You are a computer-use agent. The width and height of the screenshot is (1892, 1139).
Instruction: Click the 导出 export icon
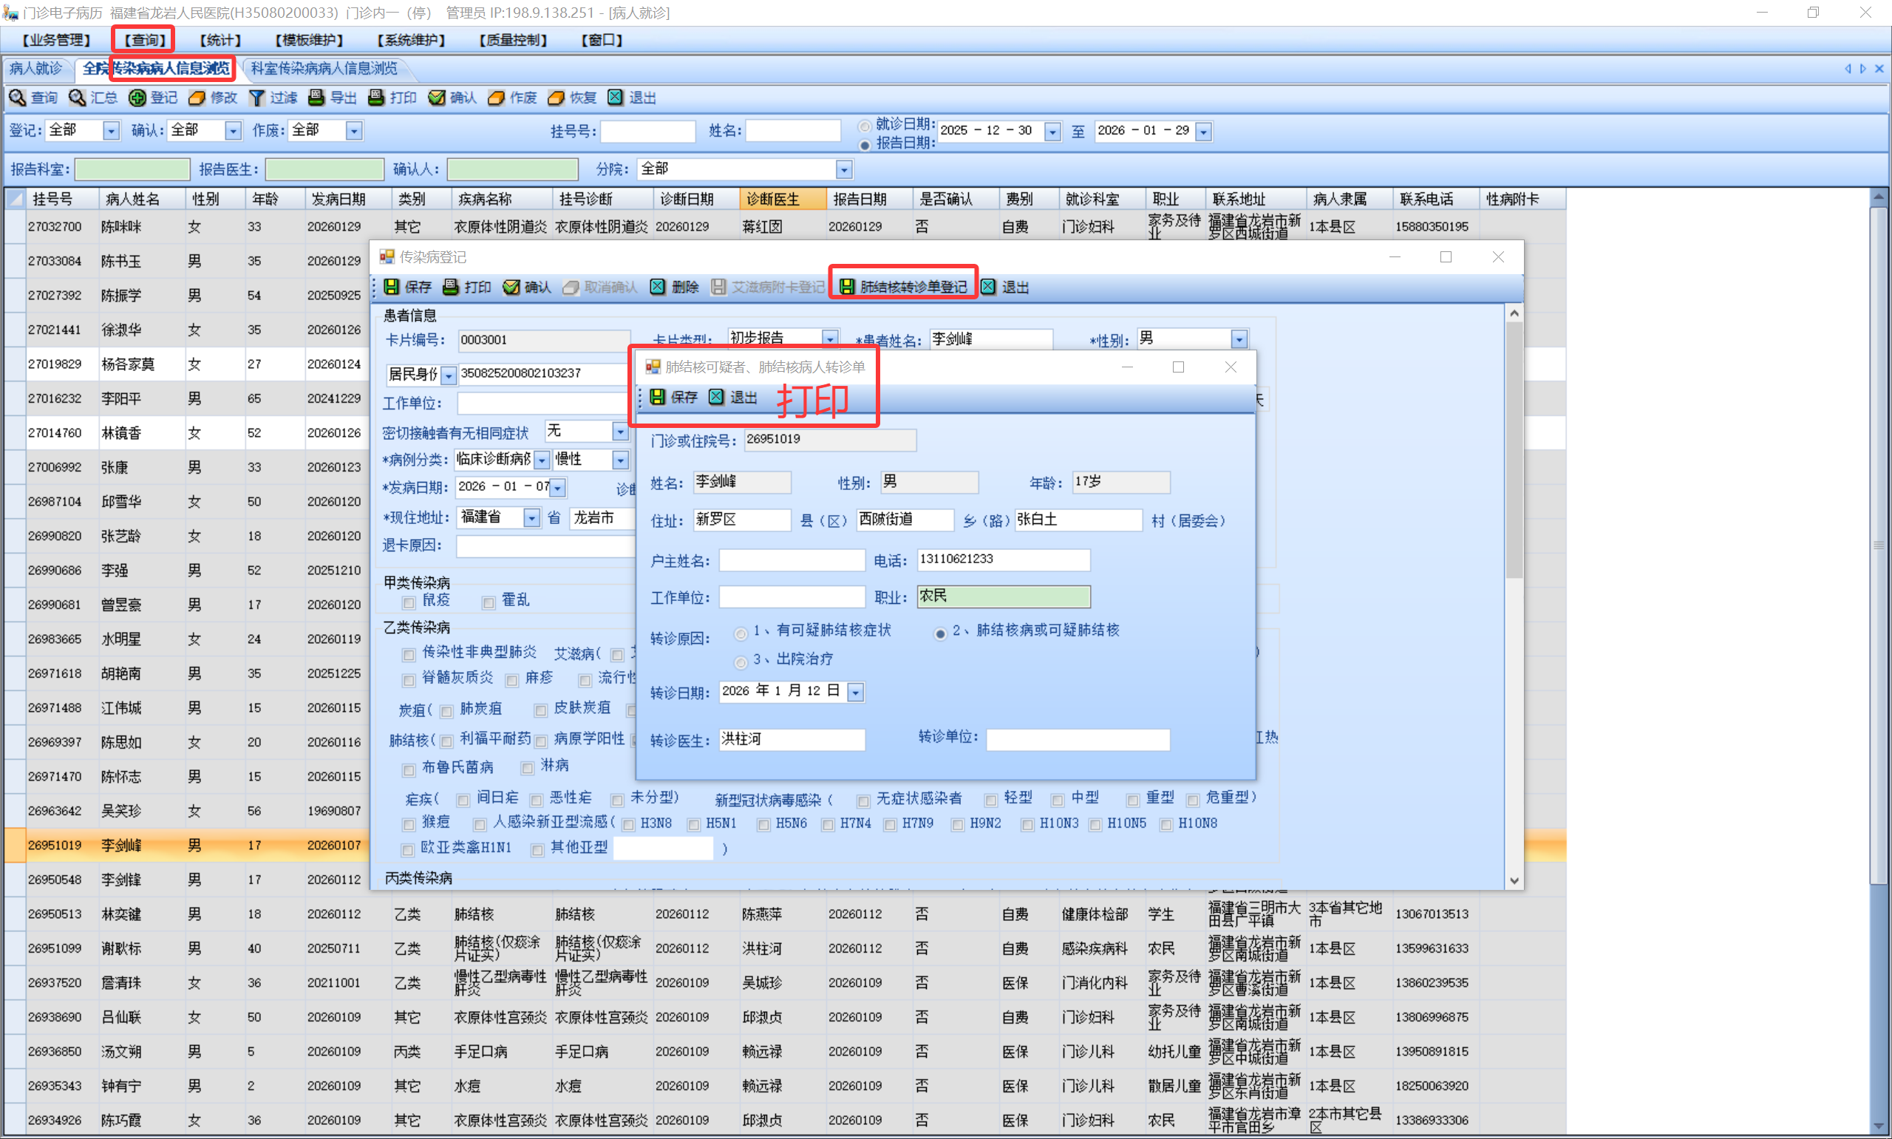point(316,98)
